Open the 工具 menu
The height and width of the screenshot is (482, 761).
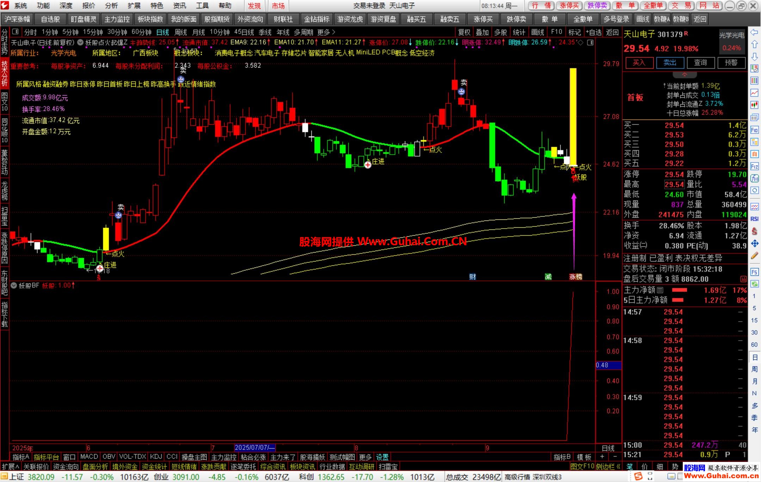pos(202,6)
